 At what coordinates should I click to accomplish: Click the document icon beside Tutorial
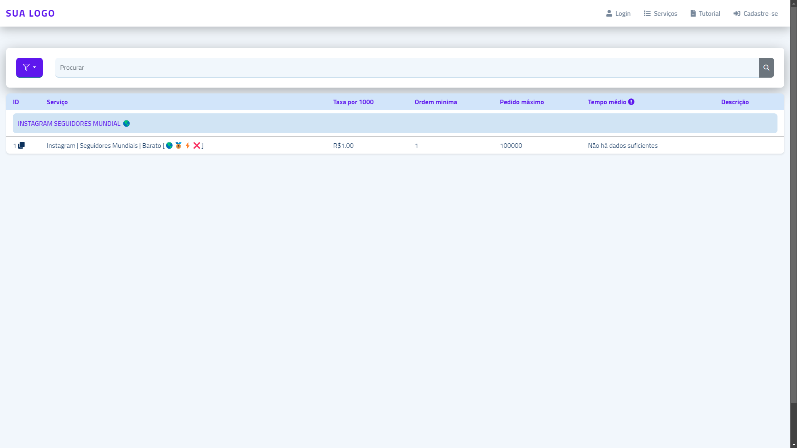click(692, 13)
